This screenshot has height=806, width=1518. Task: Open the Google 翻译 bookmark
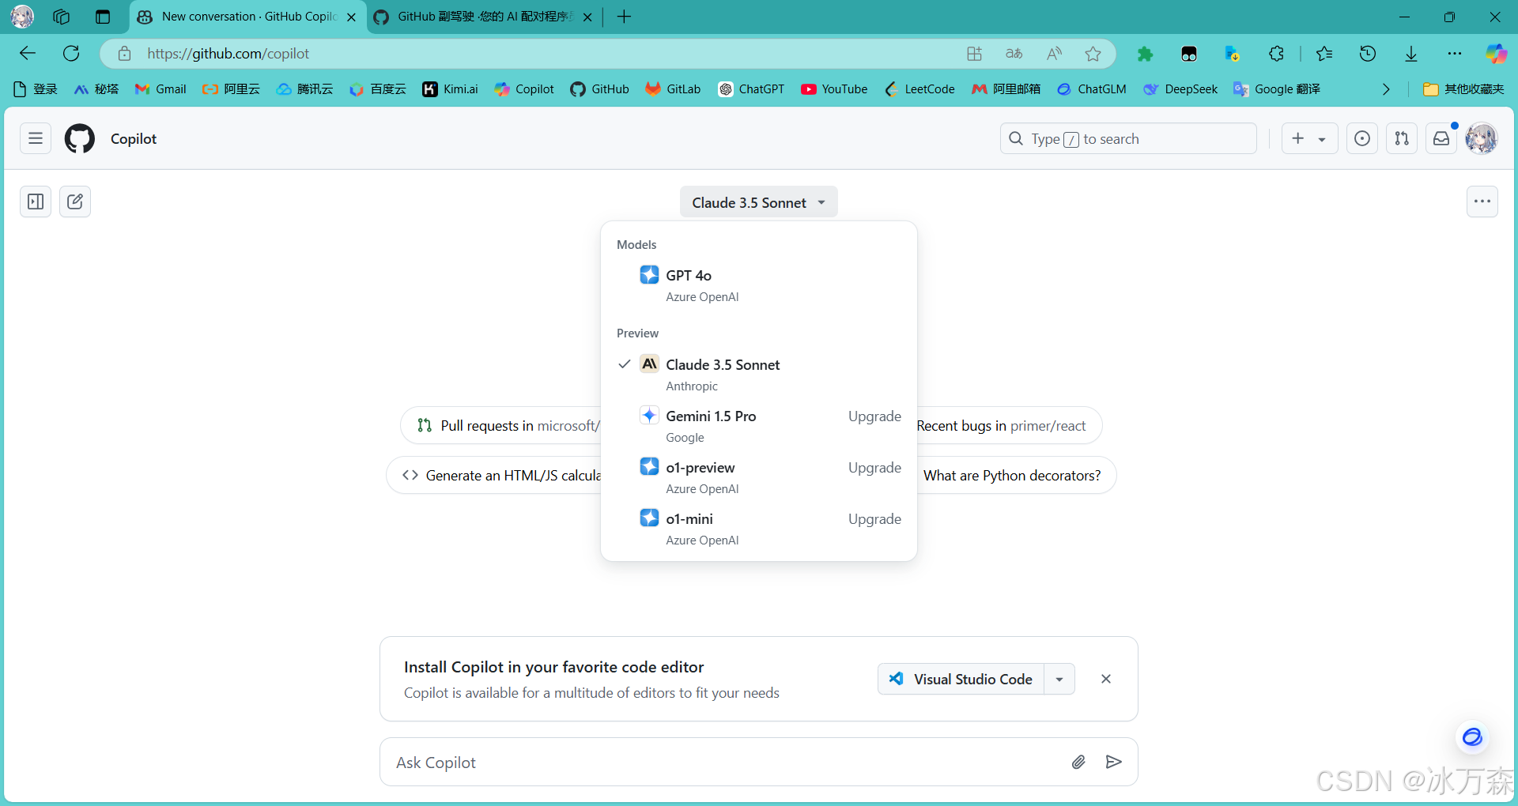[x=1277, y=89]
